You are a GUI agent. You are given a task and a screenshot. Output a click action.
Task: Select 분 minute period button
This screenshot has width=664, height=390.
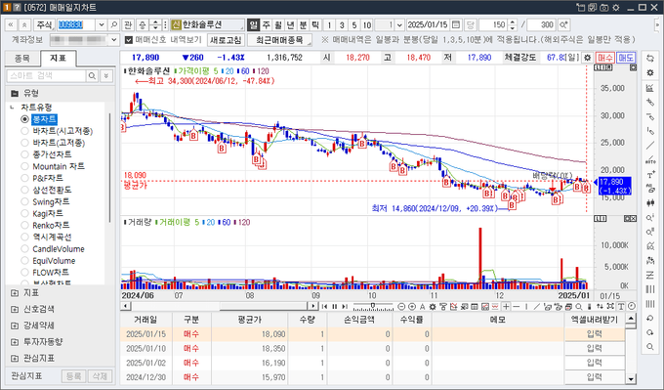point(303,25)
